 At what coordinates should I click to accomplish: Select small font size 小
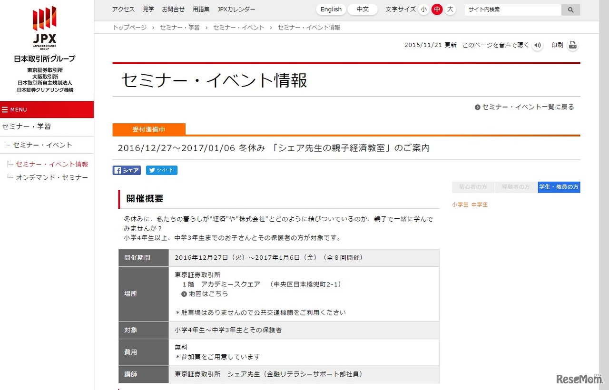(423, 10)
